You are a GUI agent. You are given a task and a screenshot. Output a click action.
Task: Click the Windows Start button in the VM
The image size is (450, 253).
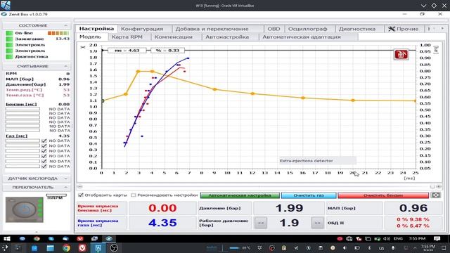point(6,238)
